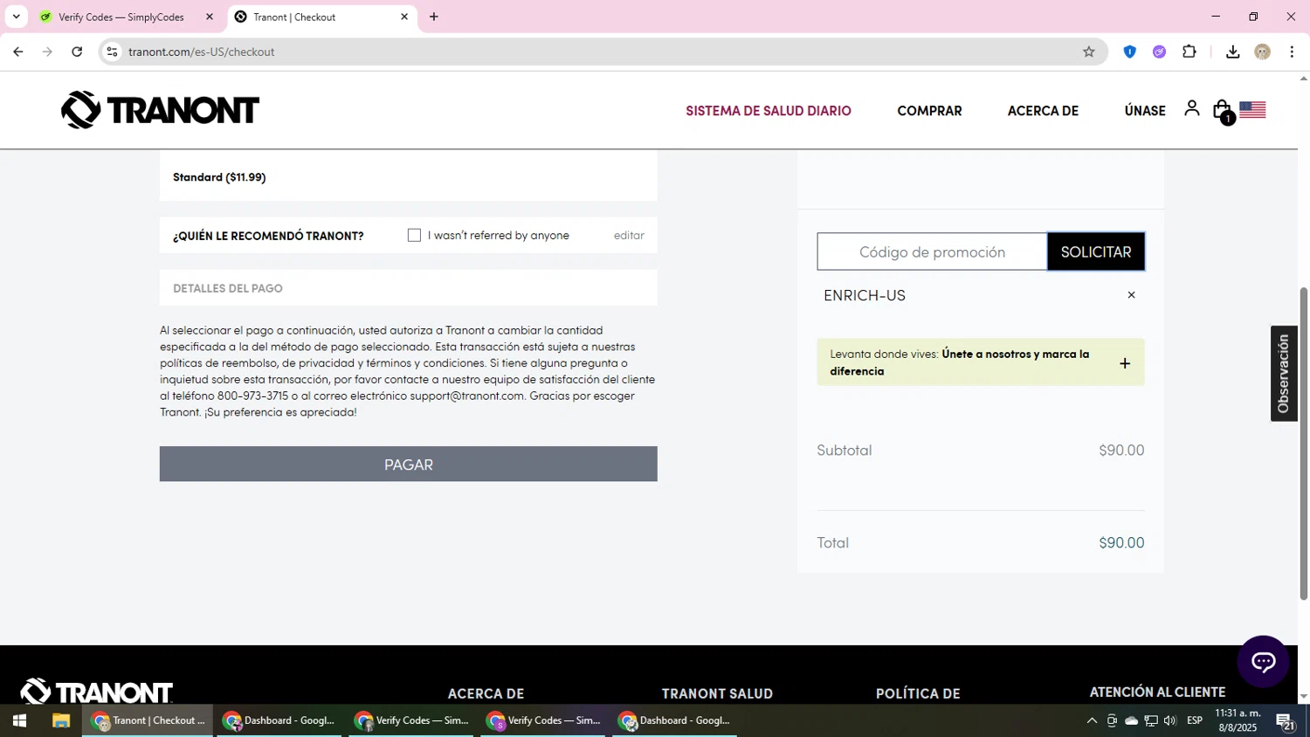Expand DETALLES DEL PAGO section
The image size is (1310, 737).
tap(408, 288)
